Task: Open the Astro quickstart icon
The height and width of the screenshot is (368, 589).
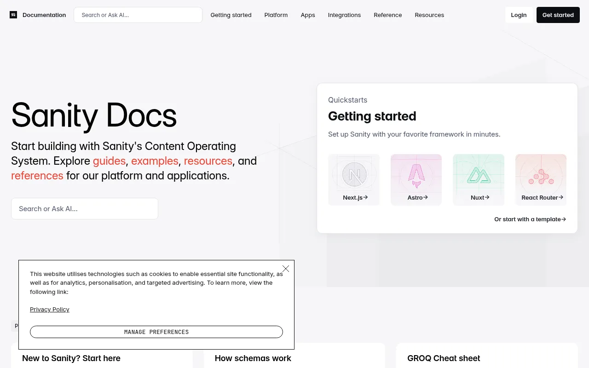Action: coord(416,175)
